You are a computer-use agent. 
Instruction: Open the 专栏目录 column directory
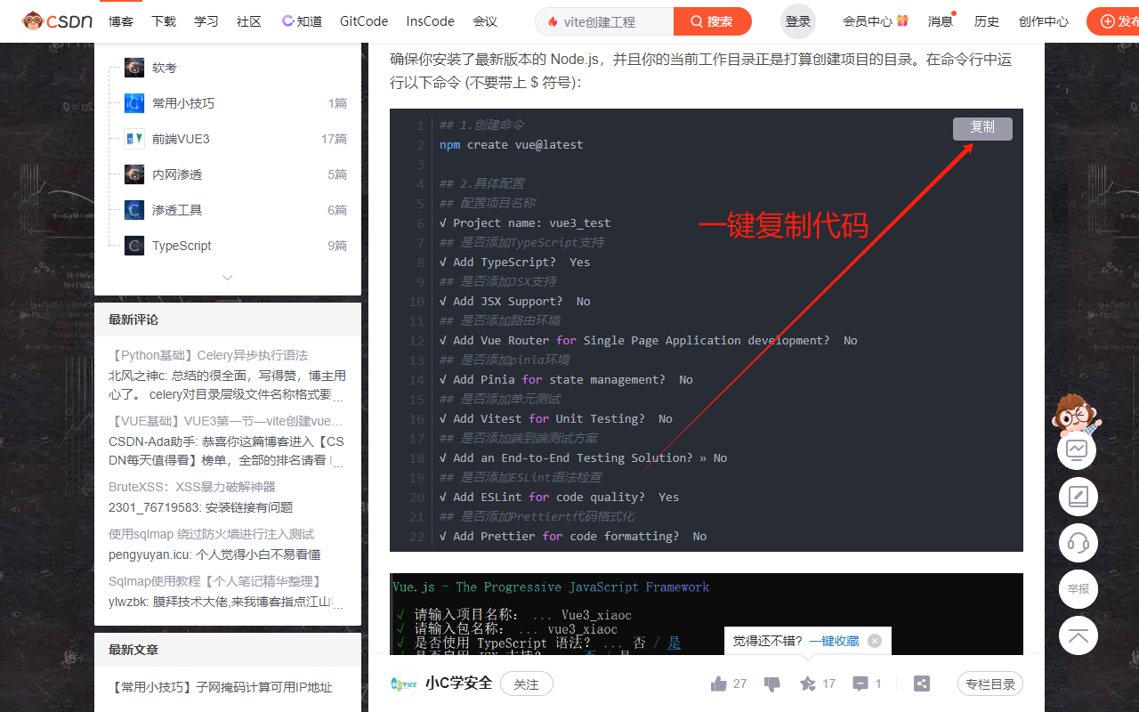coord(990,684)
